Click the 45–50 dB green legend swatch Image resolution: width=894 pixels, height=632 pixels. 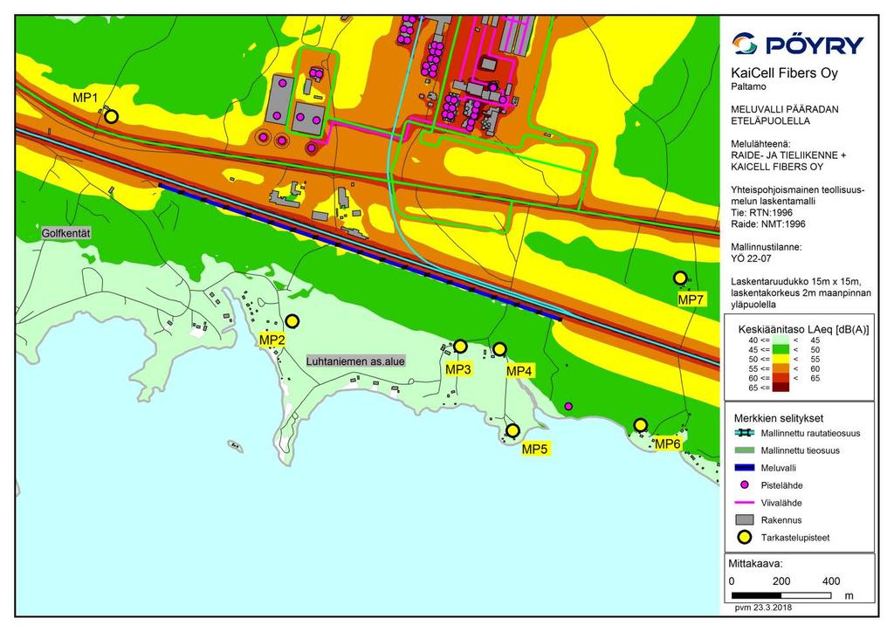(781, 350)
